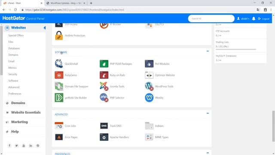This screenshot has height=155, width=275.
Task: Select Preferences in sidebar
Action: tap(15, 94)
